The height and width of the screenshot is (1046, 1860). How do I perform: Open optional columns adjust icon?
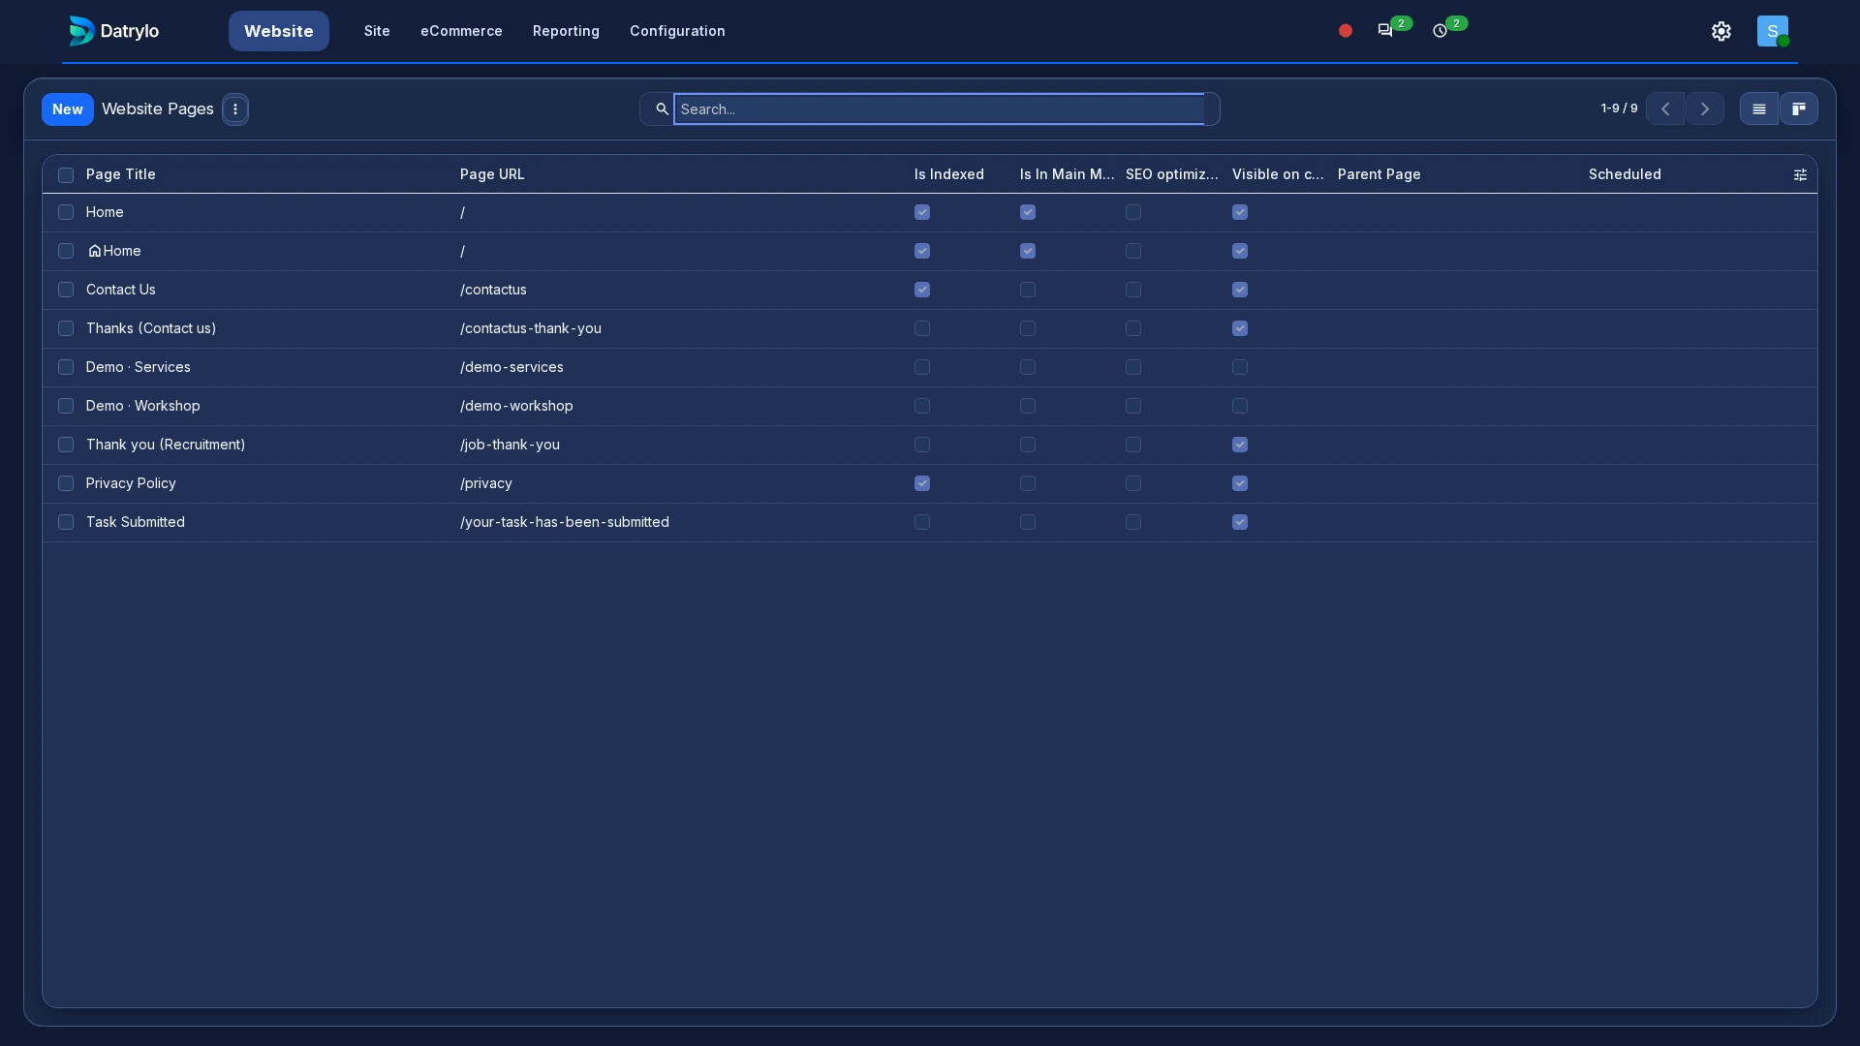point(1800,175)
